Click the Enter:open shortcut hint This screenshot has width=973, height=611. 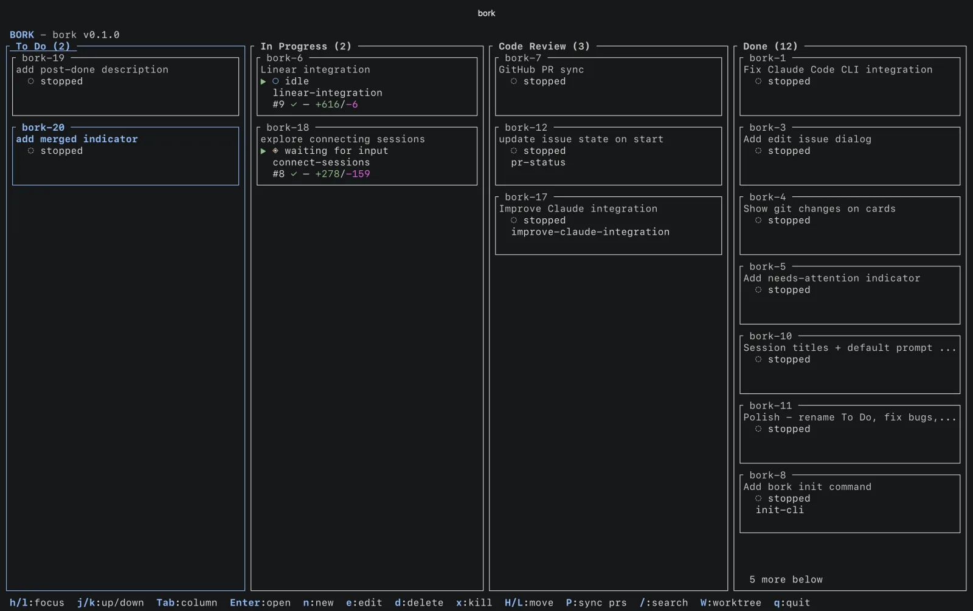(260, 603)
